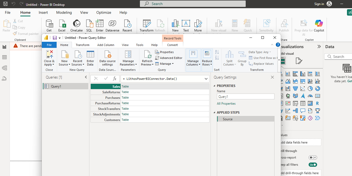Select the Gauge visualization icon
352x176 pixels.
(x=310, y=96)
